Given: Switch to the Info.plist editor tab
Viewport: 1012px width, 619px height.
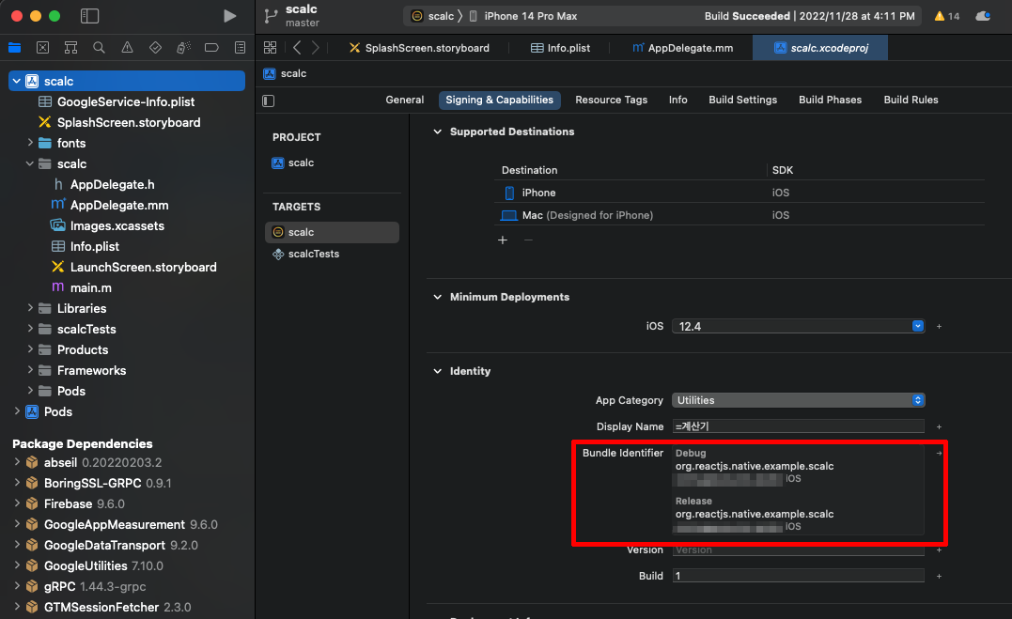Looking at the screenshot, I should click(560, 48).
